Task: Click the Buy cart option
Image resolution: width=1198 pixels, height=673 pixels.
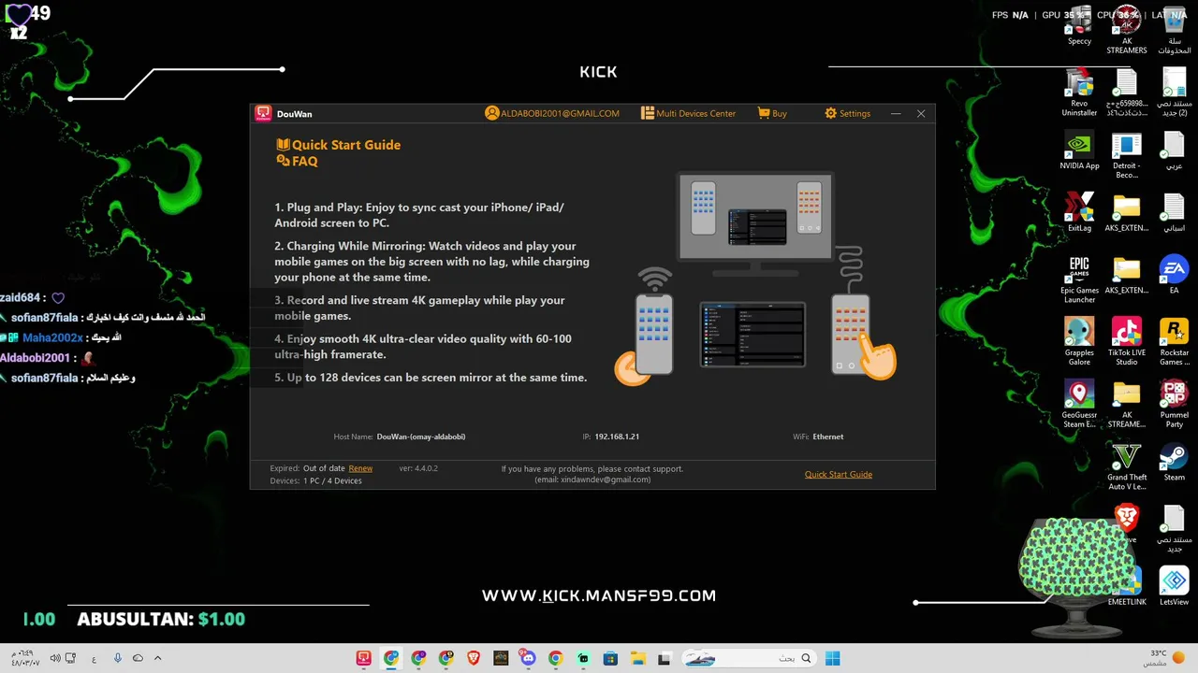Action: pos(772,113)
